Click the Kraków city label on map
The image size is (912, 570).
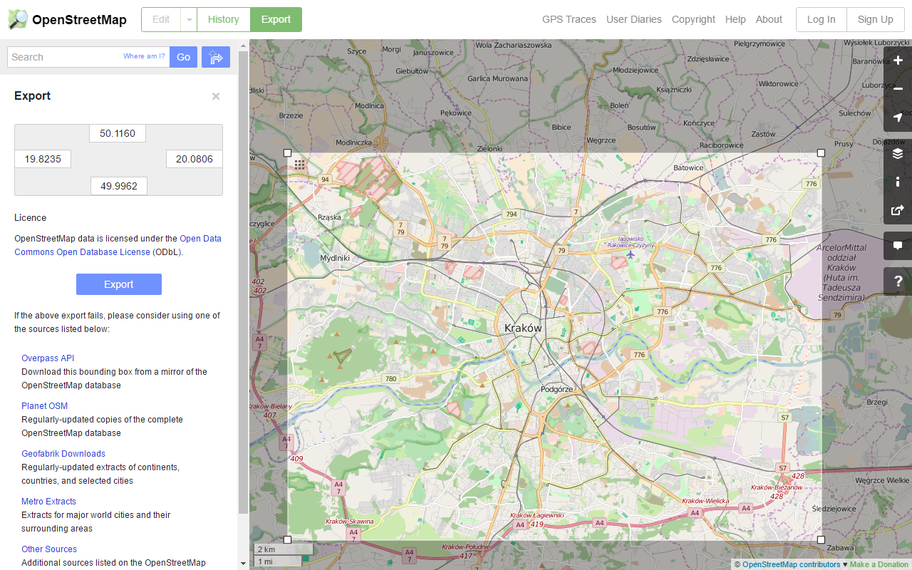[523, 328]
